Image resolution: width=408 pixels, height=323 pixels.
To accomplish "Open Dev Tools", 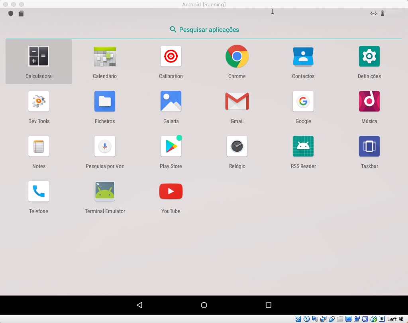I will coord(38,101).
